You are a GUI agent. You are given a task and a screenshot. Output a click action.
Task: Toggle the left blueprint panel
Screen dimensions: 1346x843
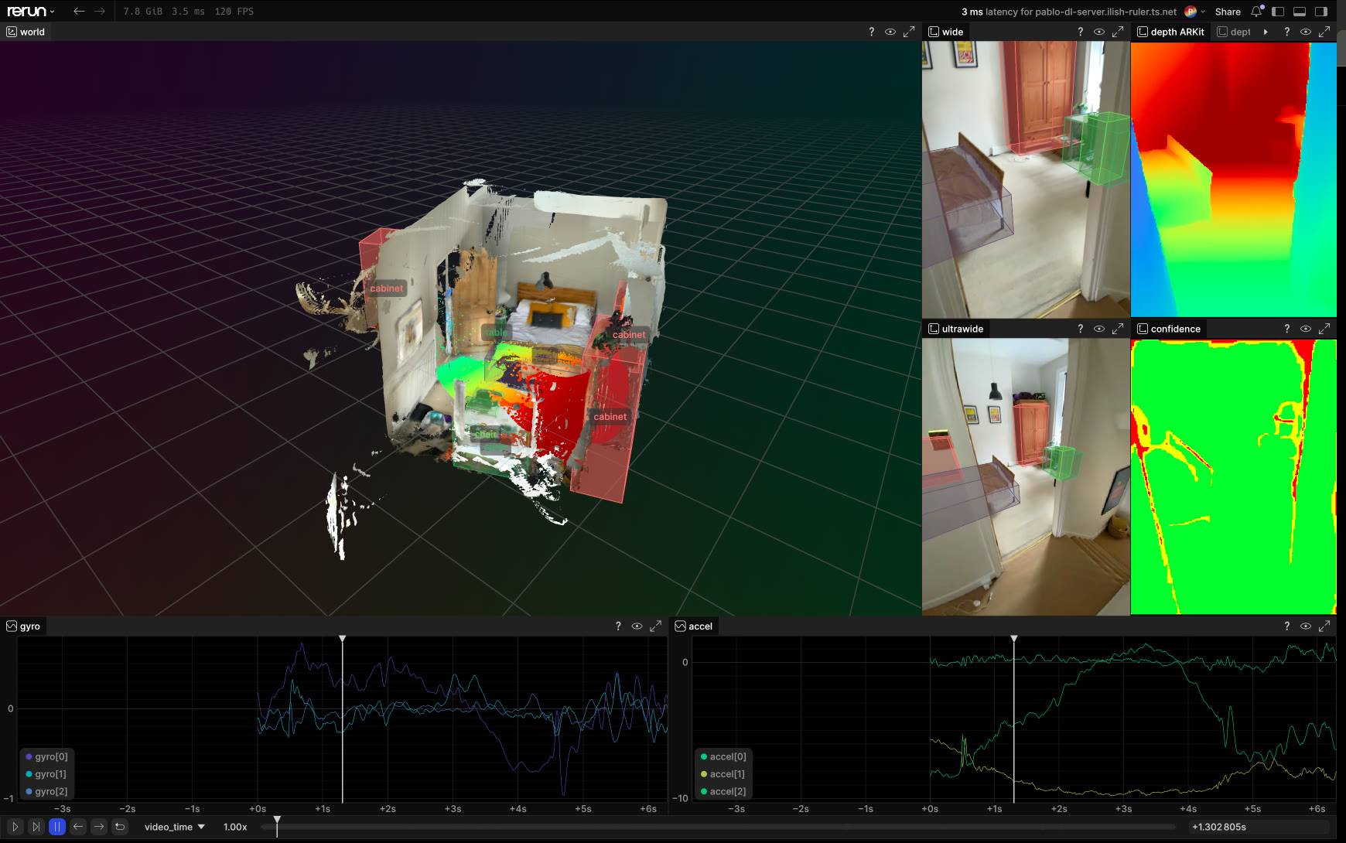pos(1278,12)
